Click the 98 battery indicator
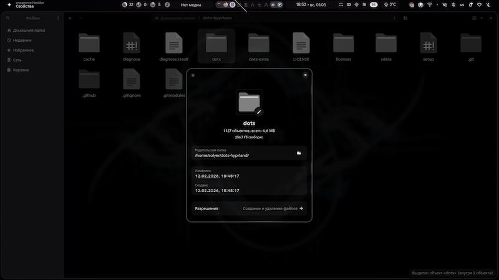 [374, 5]
